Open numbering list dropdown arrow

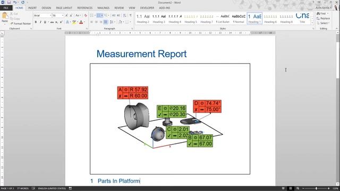(102, 15)
